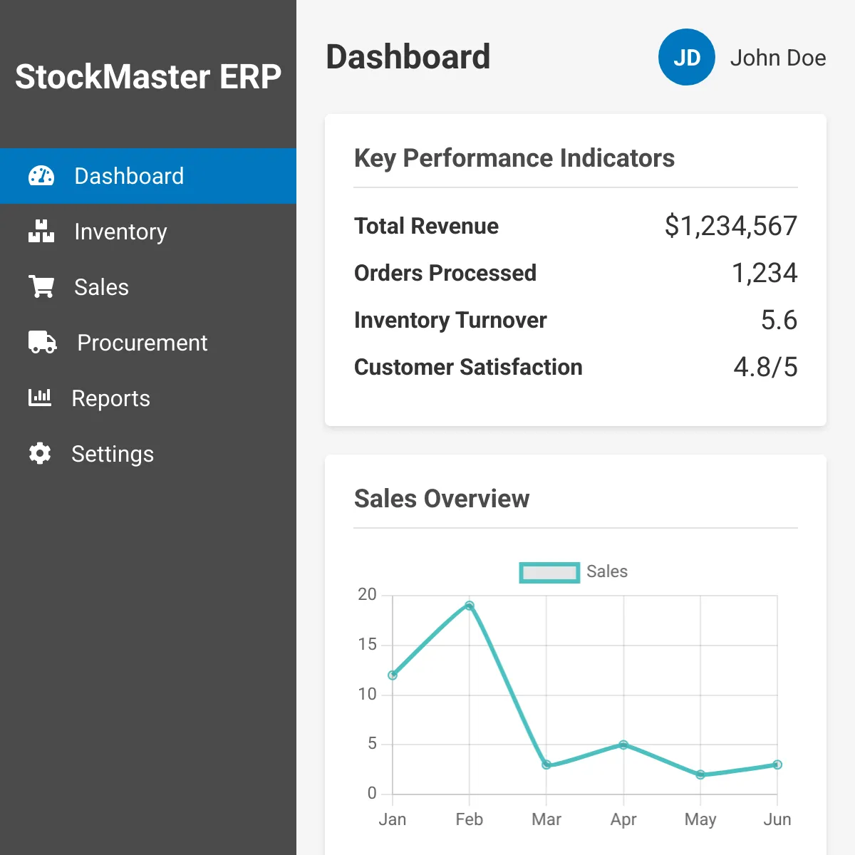The height and width of the screenshot is (855, 855).
Task: Click the Dashboard speedometer icon
Action: (41, 176)
